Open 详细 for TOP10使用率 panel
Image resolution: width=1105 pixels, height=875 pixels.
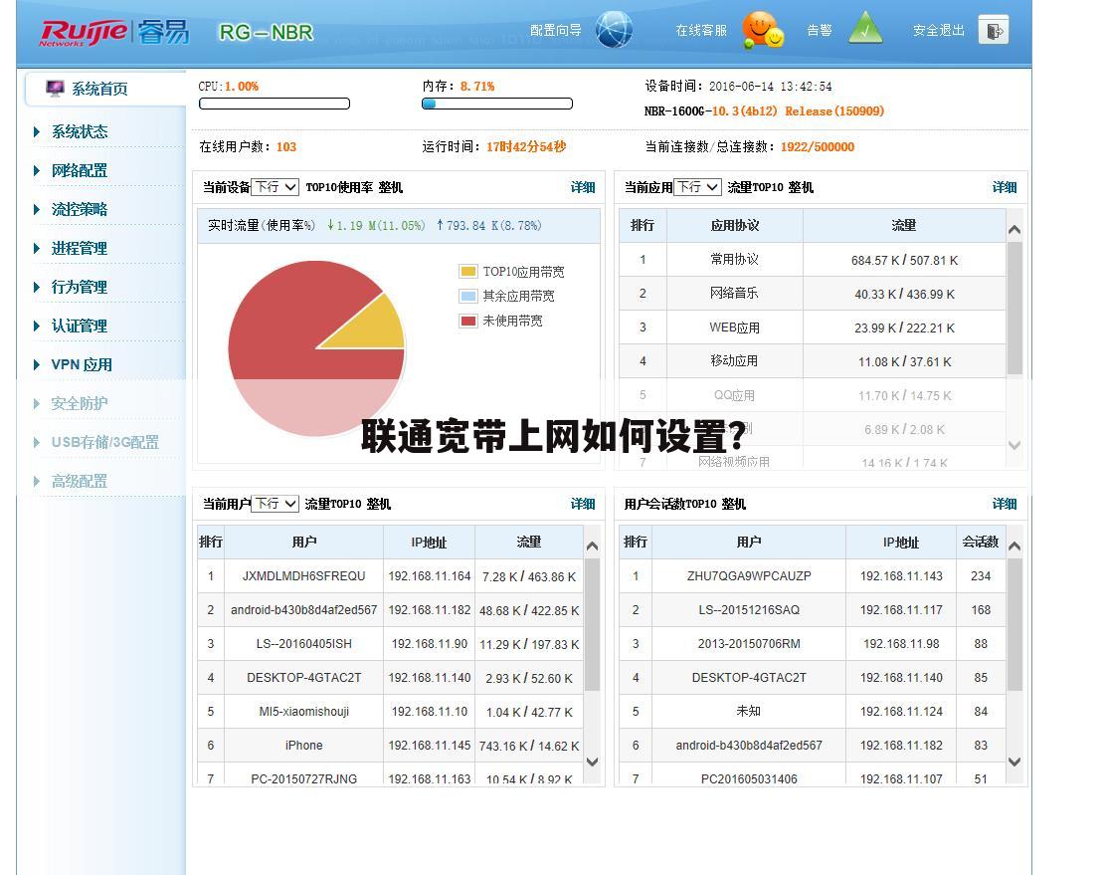pos(583,187)
